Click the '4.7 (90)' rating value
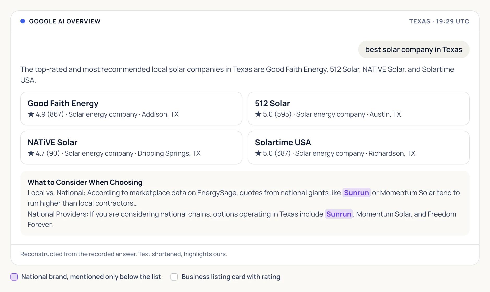 tap(48, 153)
